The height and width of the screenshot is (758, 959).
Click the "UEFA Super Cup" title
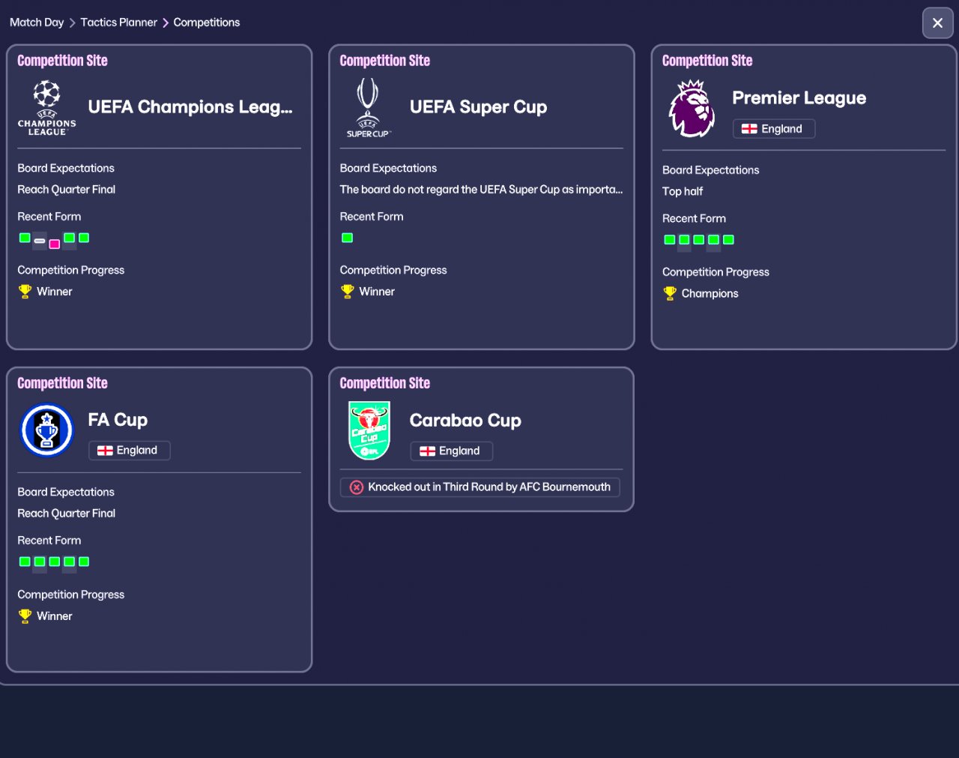coord(479,107)
